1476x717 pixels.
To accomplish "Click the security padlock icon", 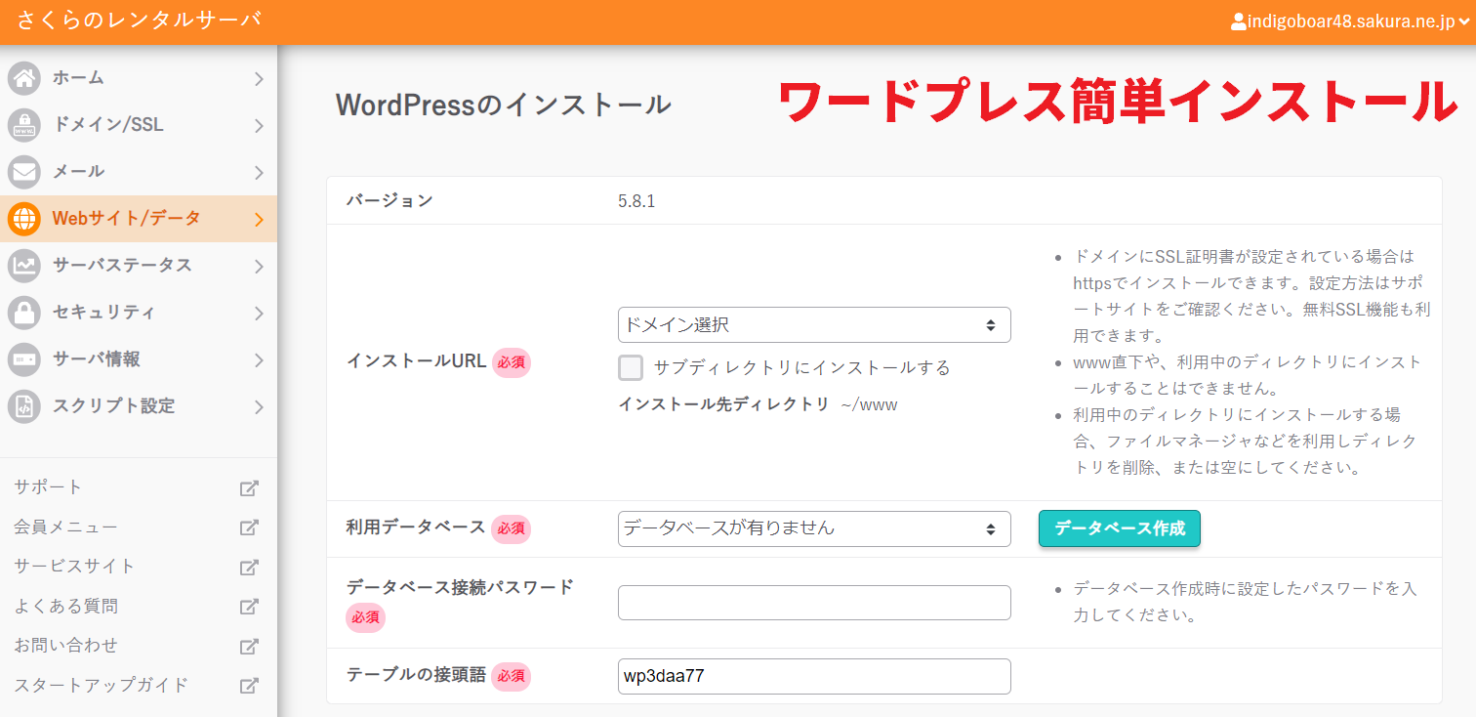I will pos(24,313).
